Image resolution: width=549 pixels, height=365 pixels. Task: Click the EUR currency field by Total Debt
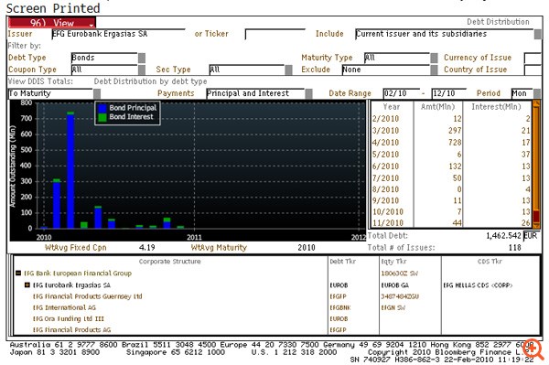pyautogui.click(x=531, y=236)
